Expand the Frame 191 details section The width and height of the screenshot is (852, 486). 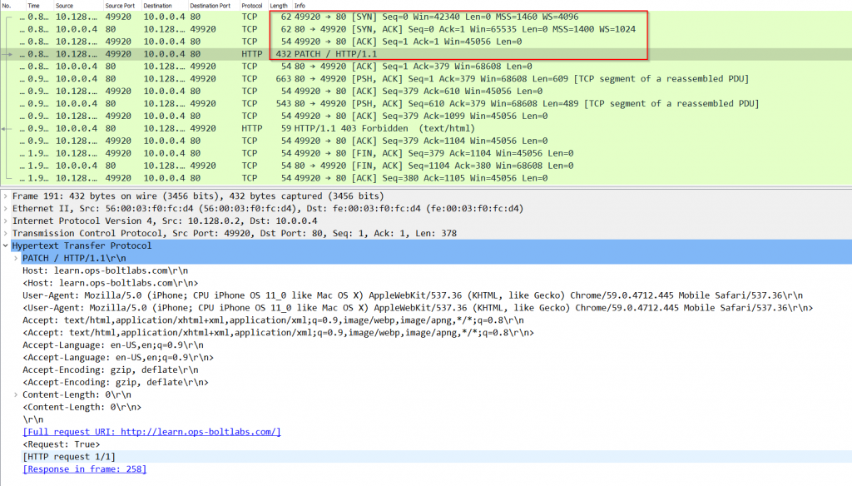[x=7, y=196]
